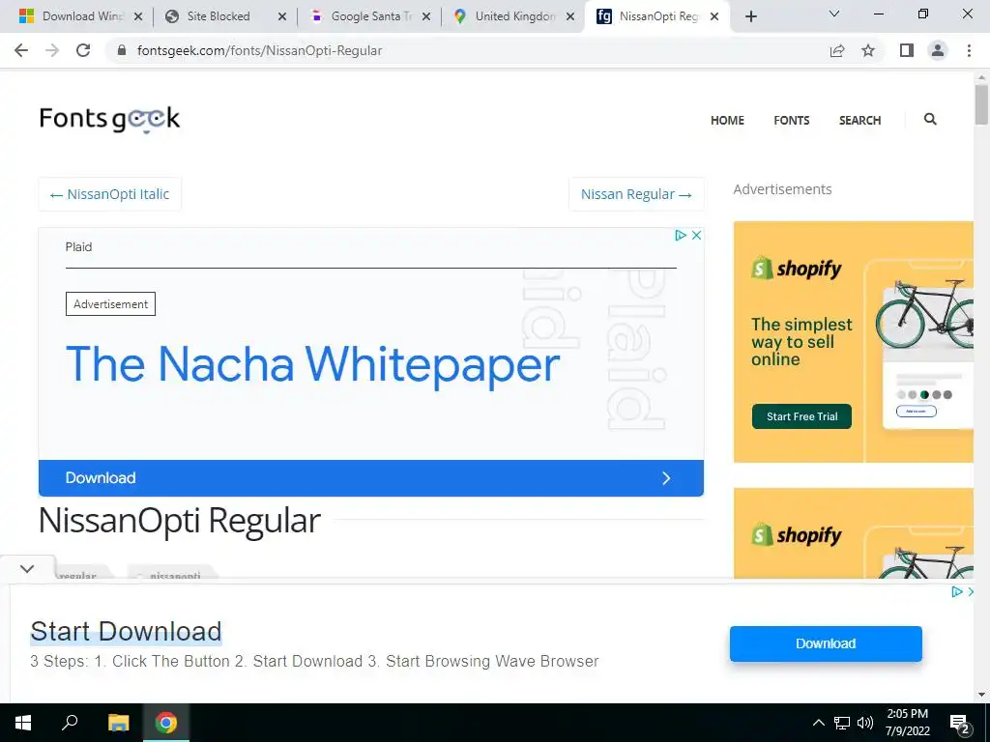Open network icon in system tray
The height and width of the screenshot is (742, 990).
pos(842,723)
